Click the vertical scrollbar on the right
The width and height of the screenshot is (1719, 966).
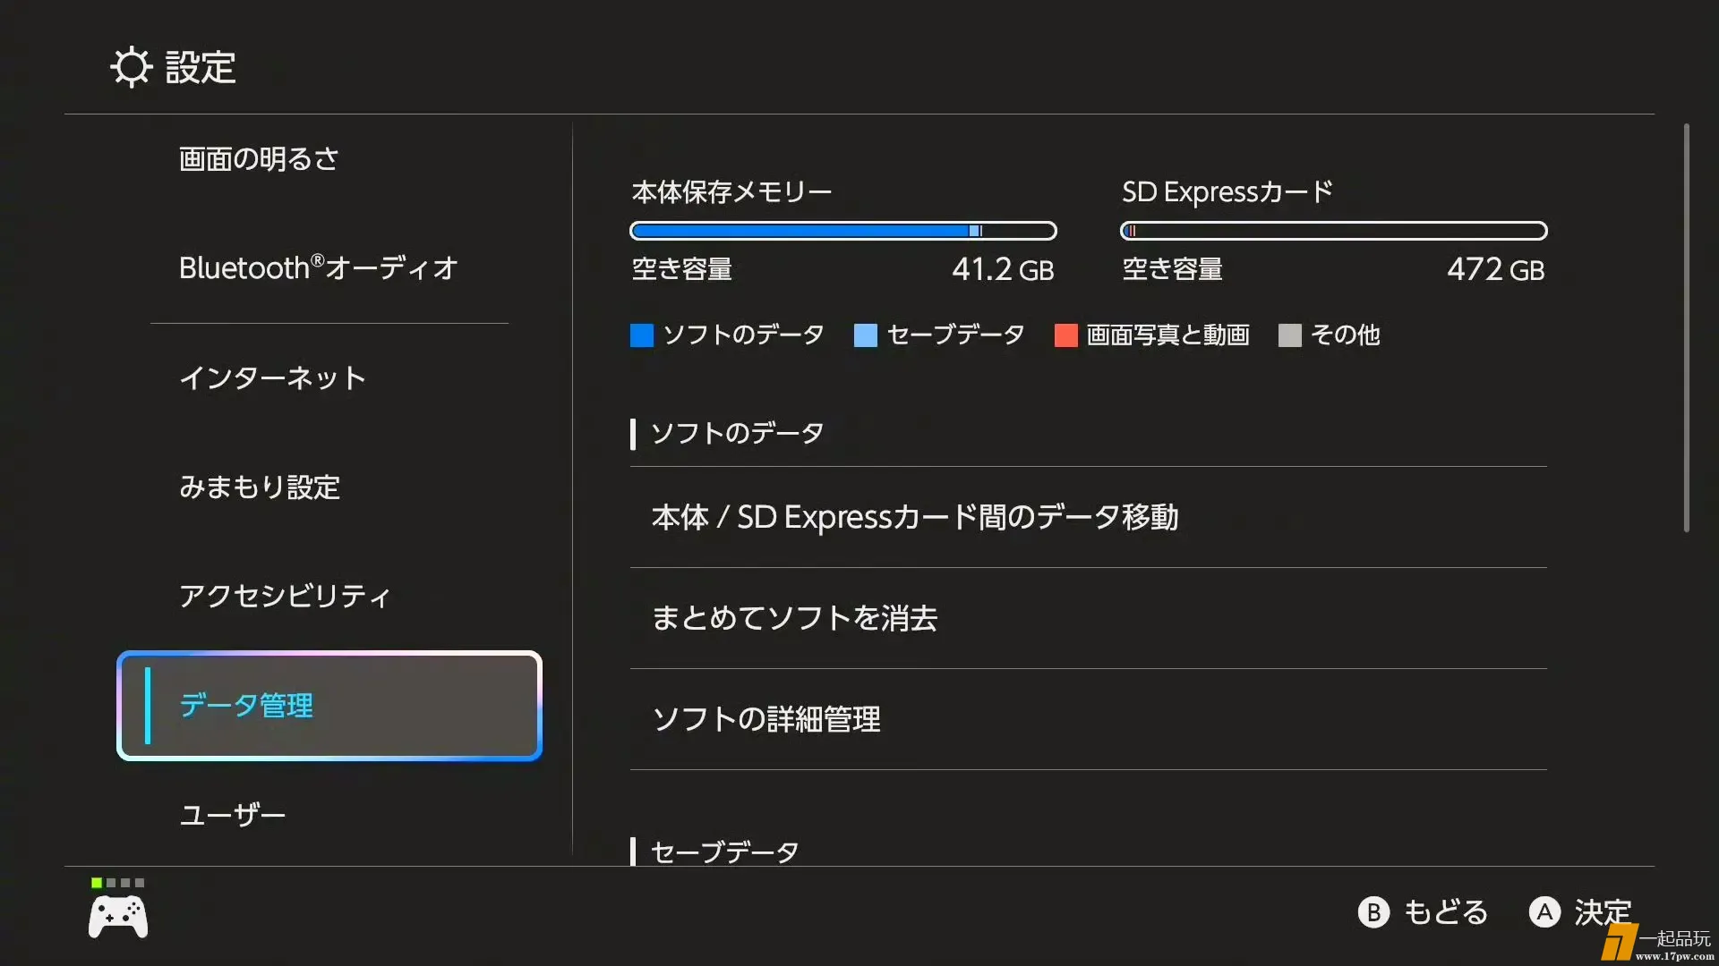pyautogui.click(x=1686, y=327)
